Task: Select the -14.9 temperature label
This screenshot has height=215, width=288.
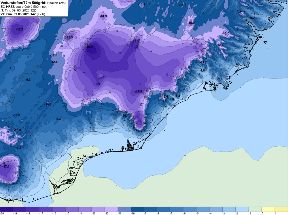Action: pos(103,16)
